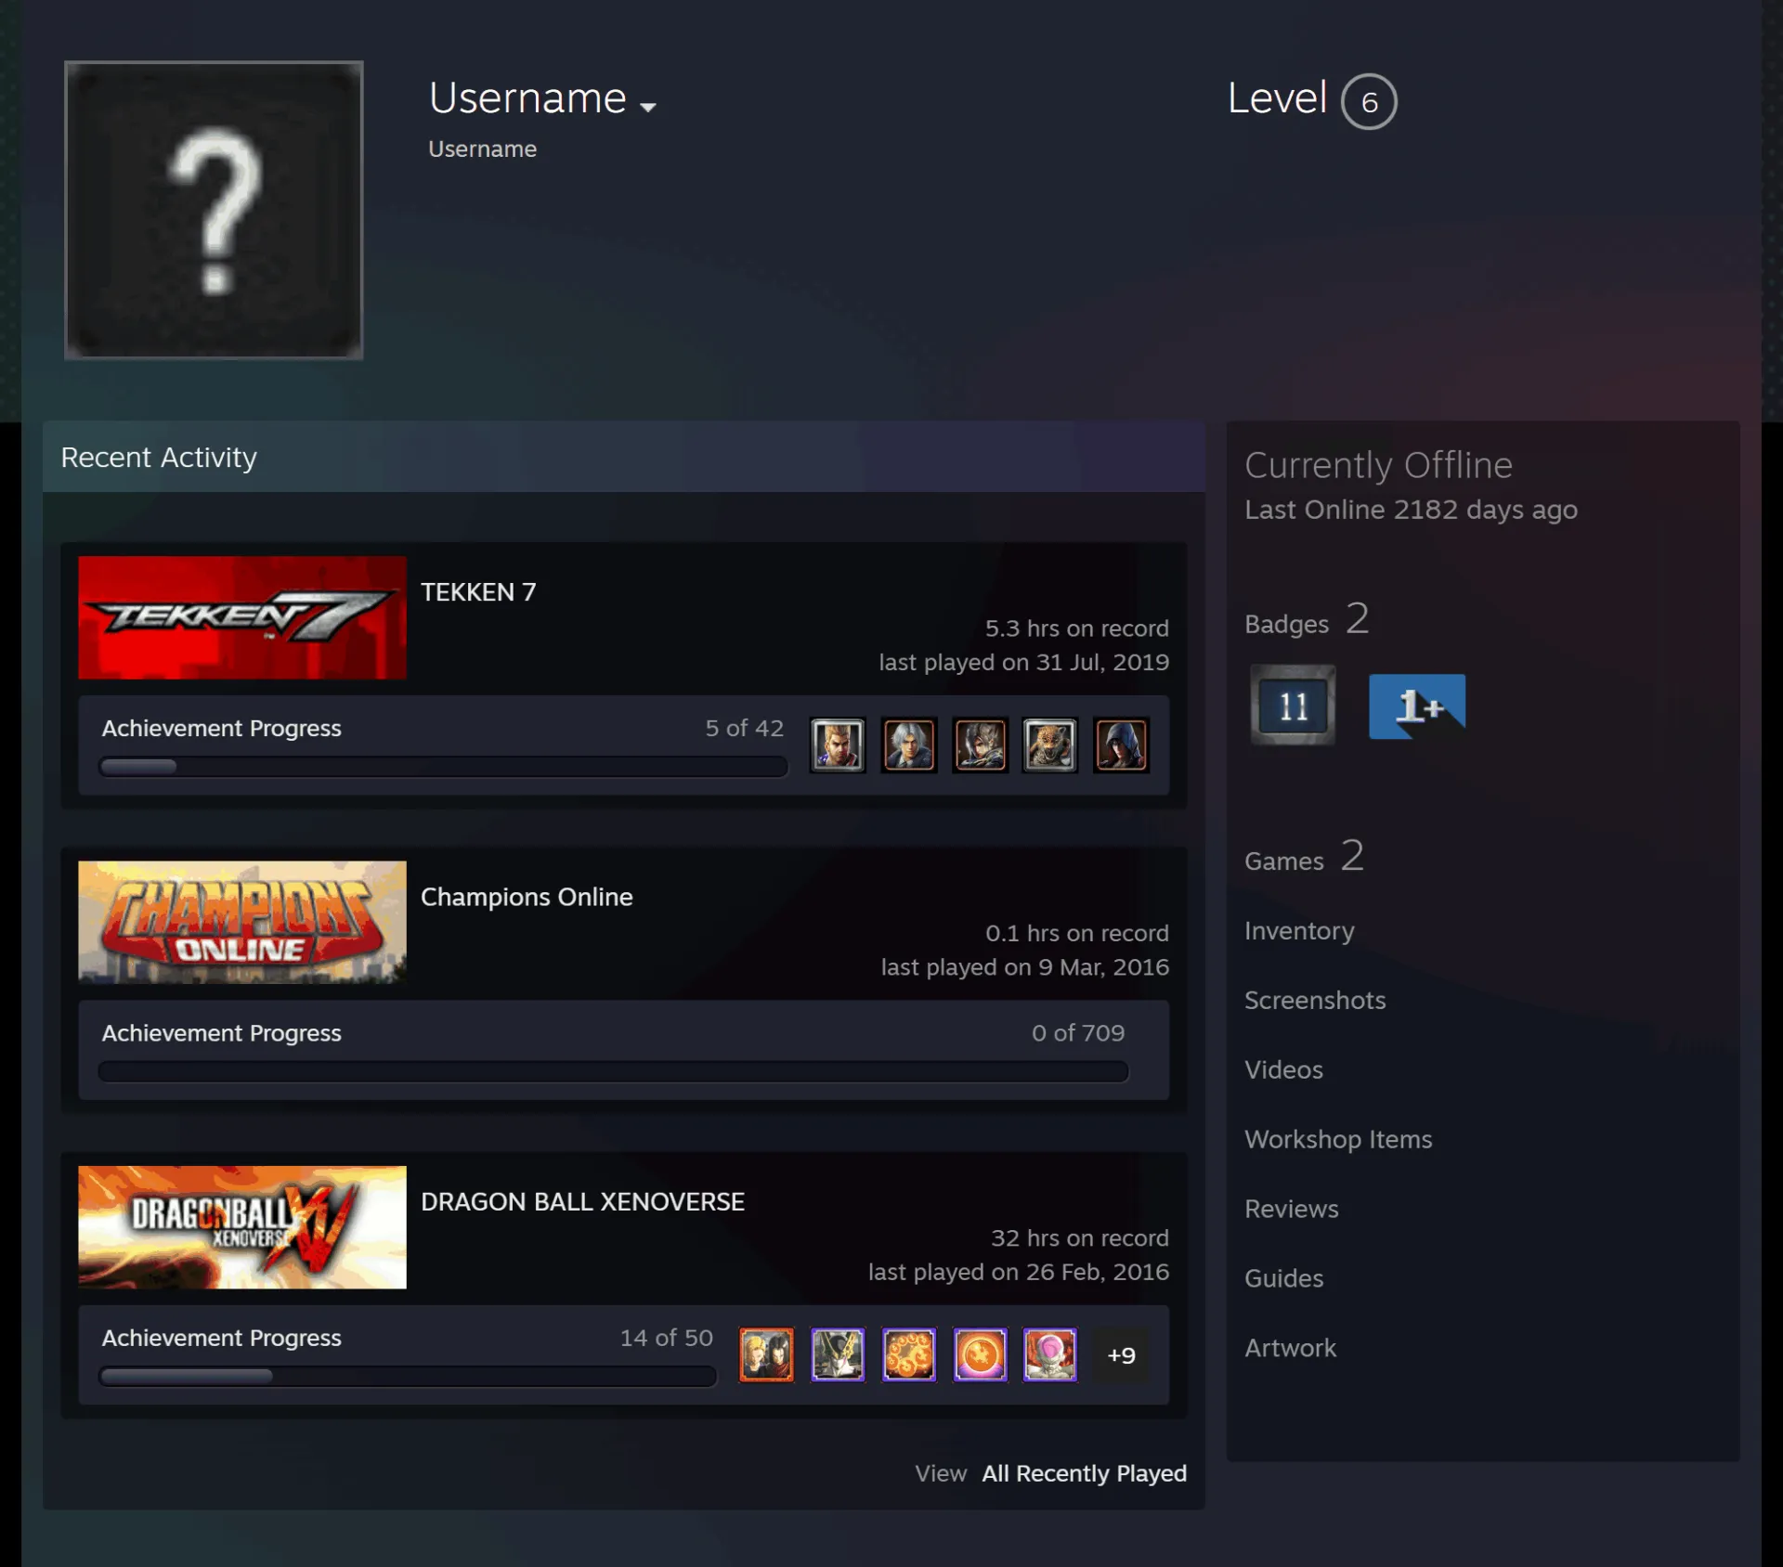Open the Champions Online title link
The image size is (1783, 1567).
click(x=527, y=897)
